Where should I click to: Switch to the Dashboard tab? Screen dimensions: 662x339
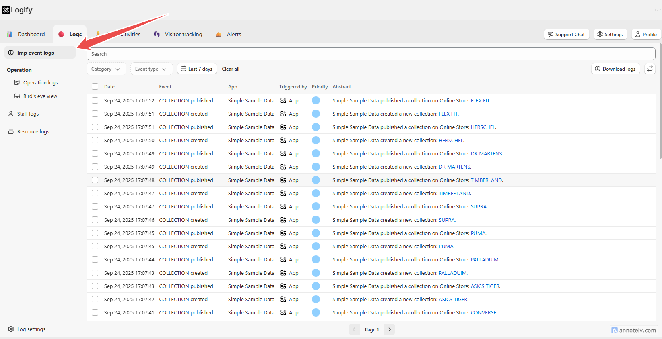pos(26,34)
